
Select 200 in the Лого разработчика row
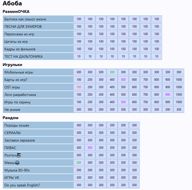[x=90, y=95]
